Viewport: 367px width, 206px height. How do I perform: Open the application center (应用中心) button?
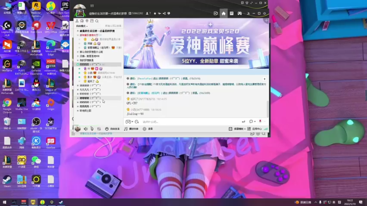255,129
